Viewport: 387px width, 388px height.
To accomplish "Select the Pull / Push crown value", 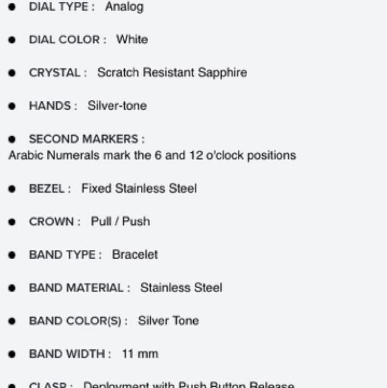I will pos(120,221).
